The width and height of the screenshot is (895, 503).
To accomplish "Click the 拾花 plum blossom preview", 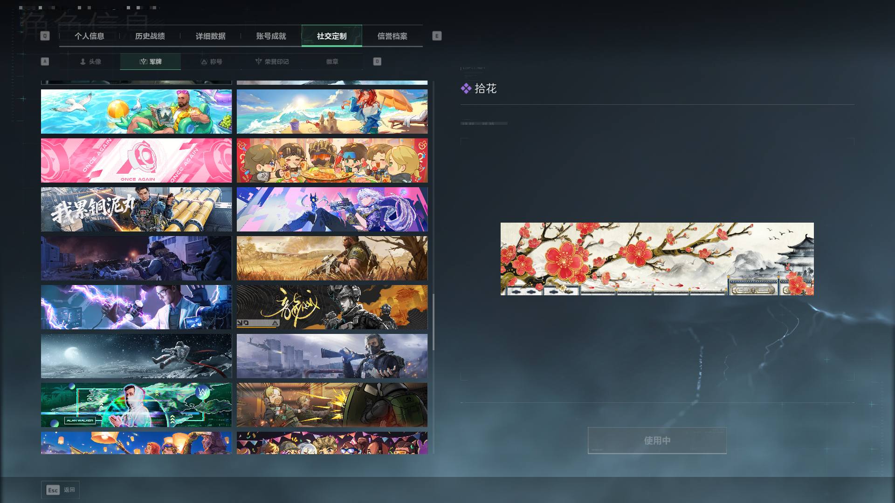I will [657, 259].
